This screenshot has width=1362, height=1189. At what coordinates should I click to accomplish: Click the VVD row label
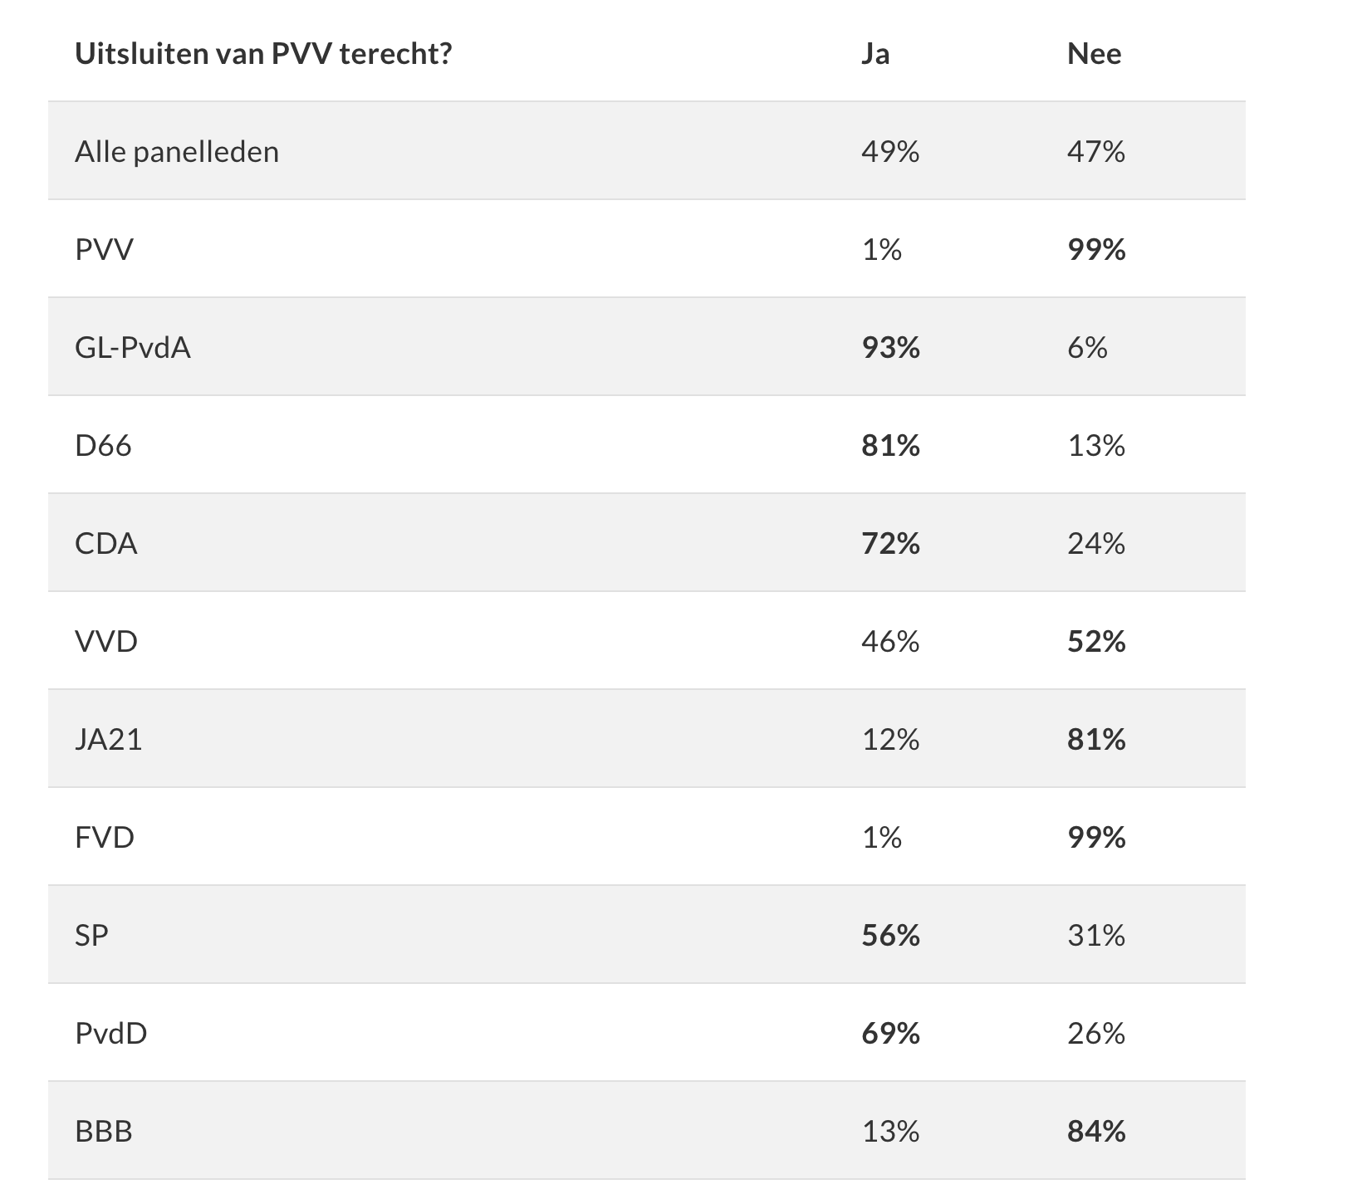(106, 642)
